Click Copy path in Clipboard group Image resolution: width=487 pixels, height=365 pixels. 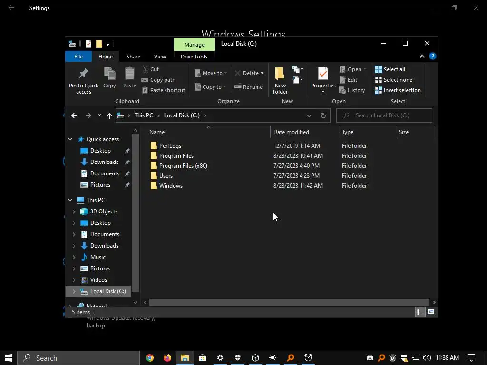coord(159,80)
